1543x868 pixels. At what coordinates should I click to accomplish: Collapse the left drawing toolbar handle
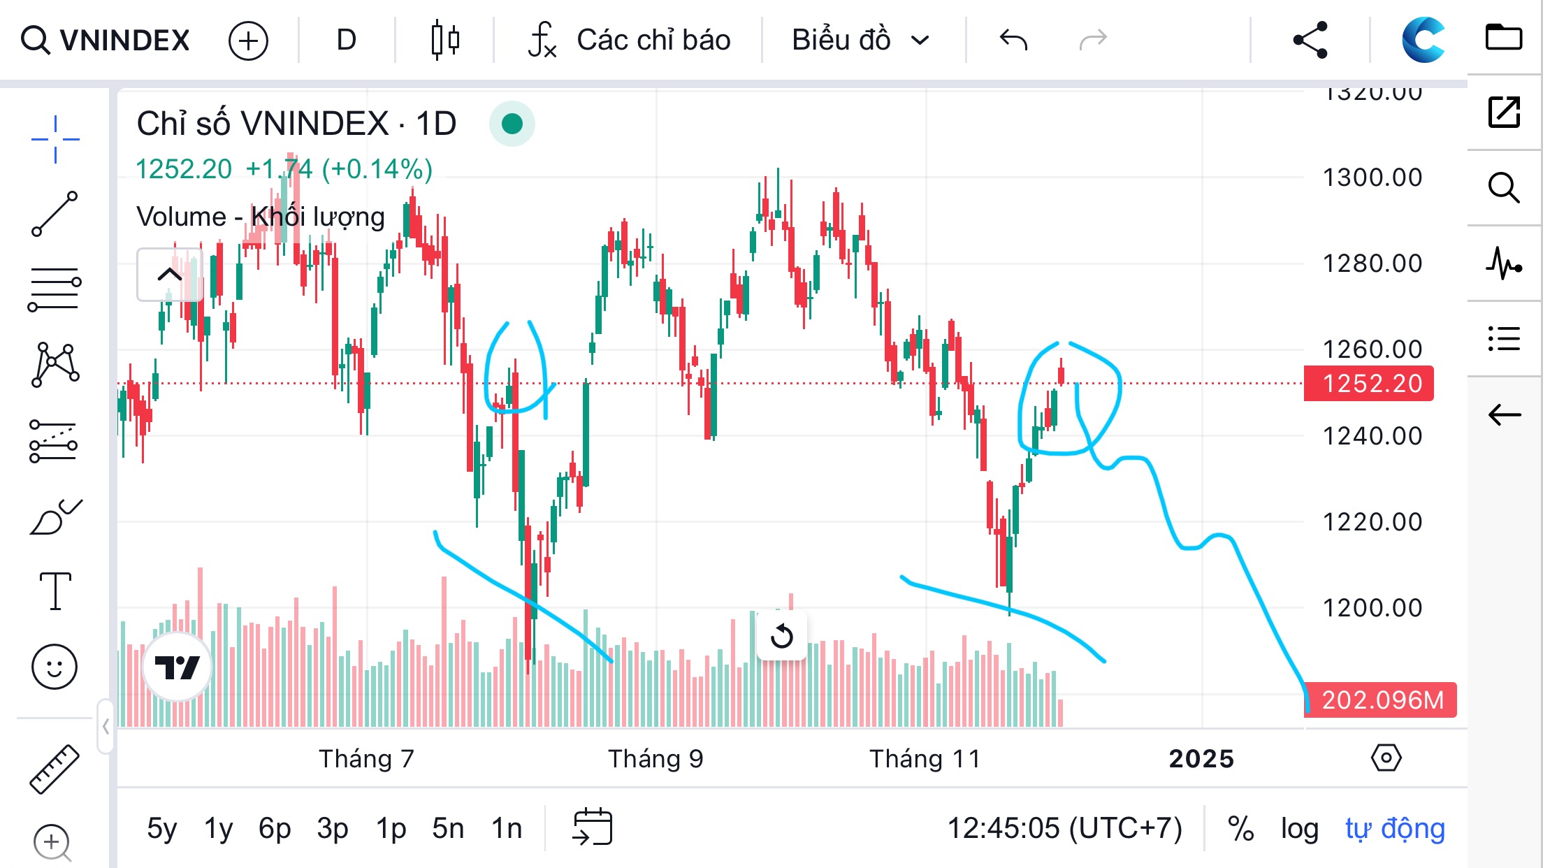[x=106, y=727]
